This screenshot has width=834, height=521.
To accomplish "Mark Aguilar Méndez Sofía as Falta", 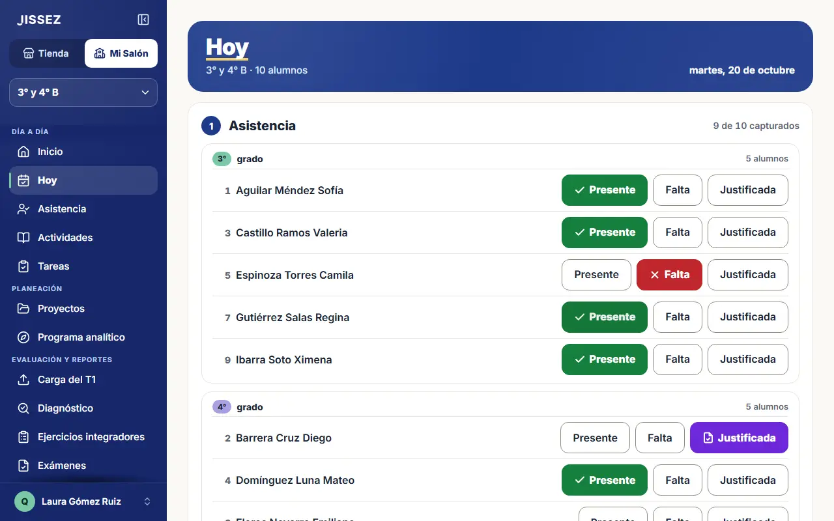I will pyautogui.click(x=678, y=190).
